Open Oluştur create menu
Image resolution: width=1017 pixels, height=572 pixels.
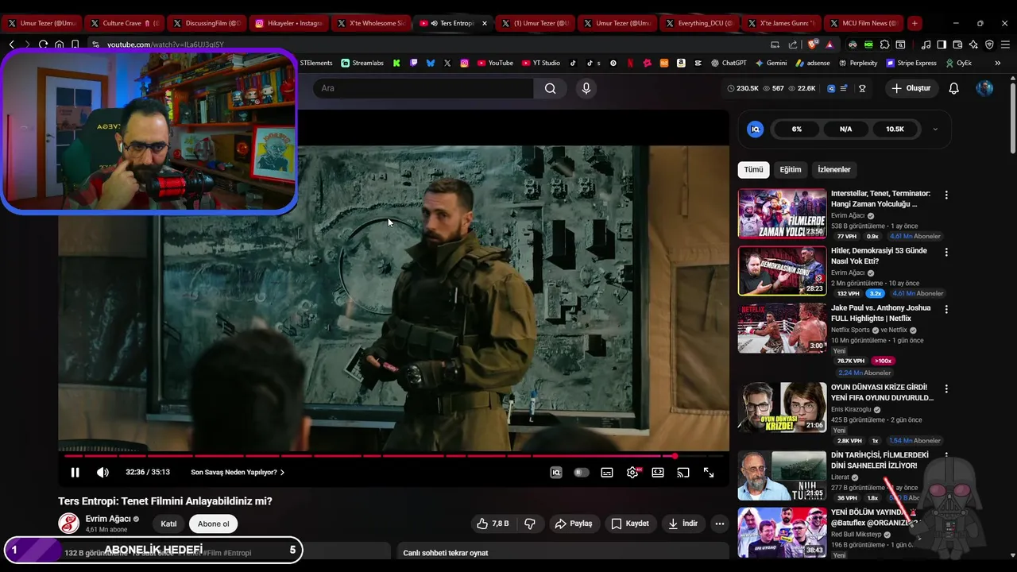click(x=911, y=88)
